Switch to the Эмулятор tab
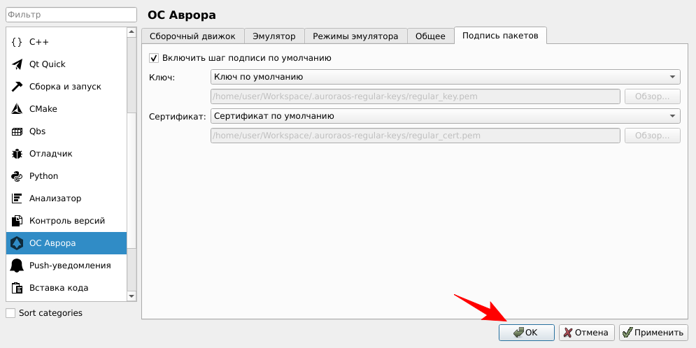The height and width of the screenshot is (348, 696). [275, 36]
